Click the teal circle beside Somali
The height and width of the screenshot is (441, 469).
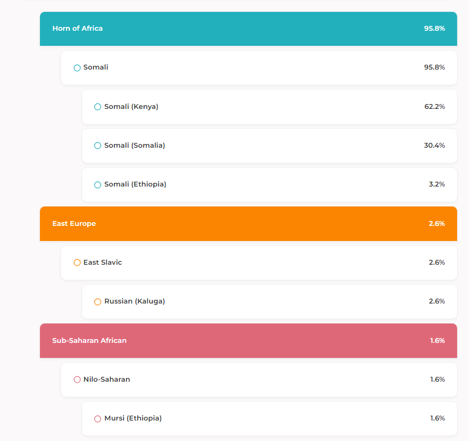(x=77, y=68)
